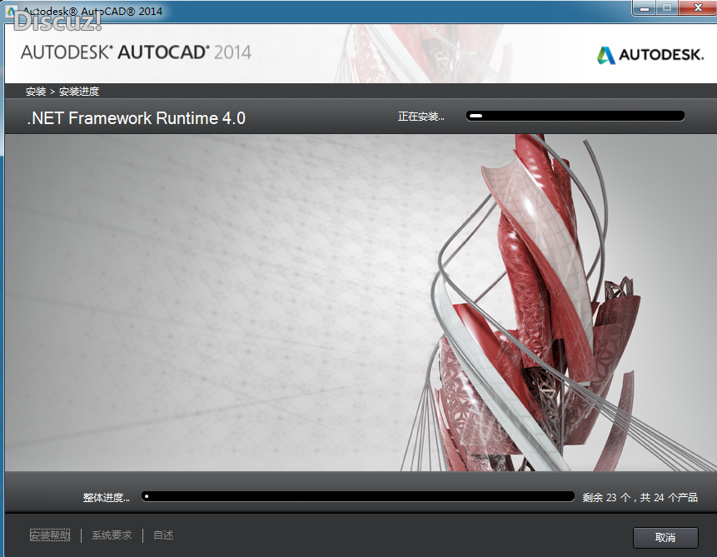Cancel the installation with 取消 button
This screenshot has width=717, height=557.
[x=665, y=537]
